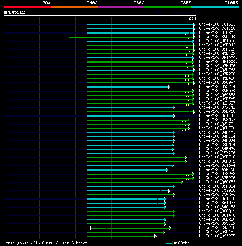Click the orange ~40% identity color bar
Image resolution: width=242 pixels, height=246 pixels.
pyautogui.click(x=74, y=7)
